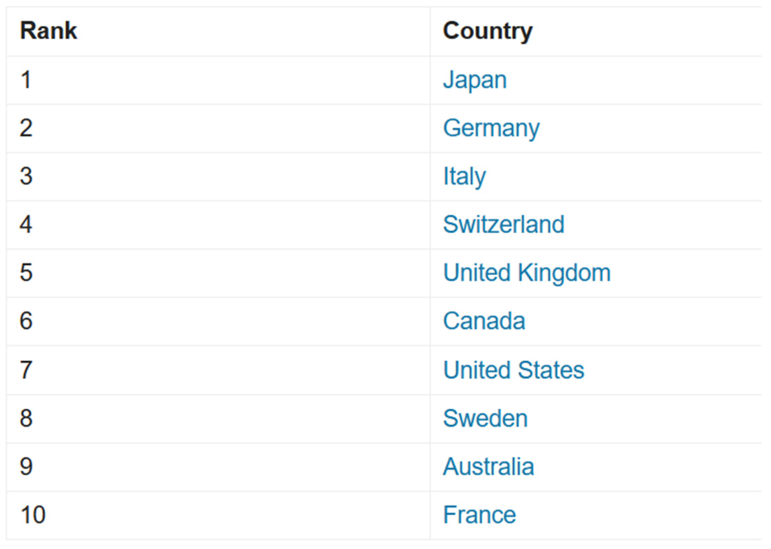Click the Germany link

coord(491,128)
